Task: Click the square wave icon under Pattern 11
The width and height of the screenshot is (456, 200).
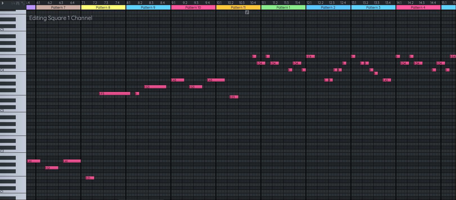Action: pos(247,12)
